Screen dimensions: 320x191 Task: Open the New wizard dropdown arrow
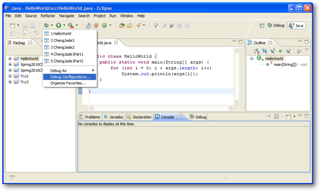18,26
